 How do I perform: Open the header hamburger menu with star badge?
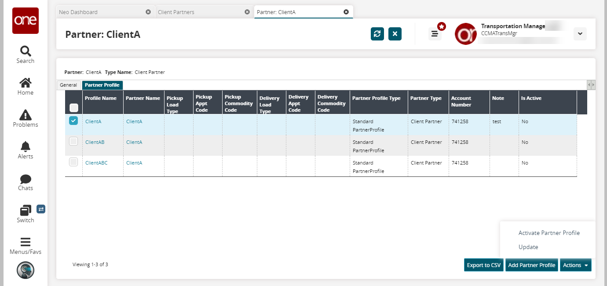[x=435, y=34]
